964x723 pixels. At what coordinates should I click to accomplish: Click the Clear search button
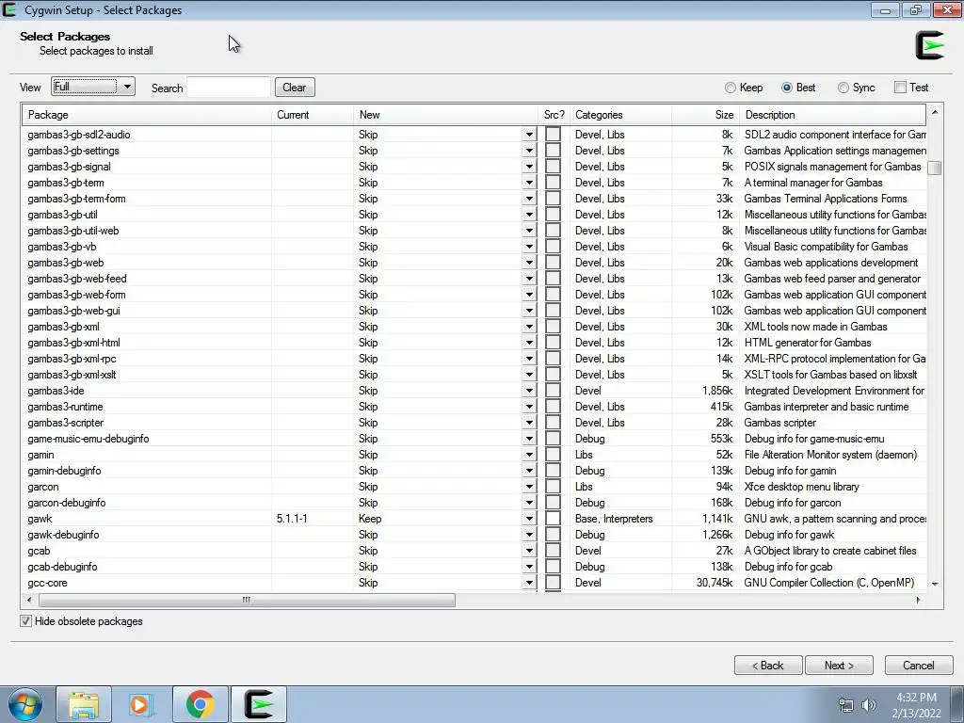295,88
